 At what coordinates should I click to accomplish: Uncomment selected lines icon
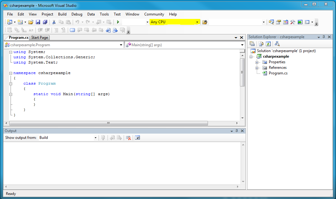click(63, 30)
